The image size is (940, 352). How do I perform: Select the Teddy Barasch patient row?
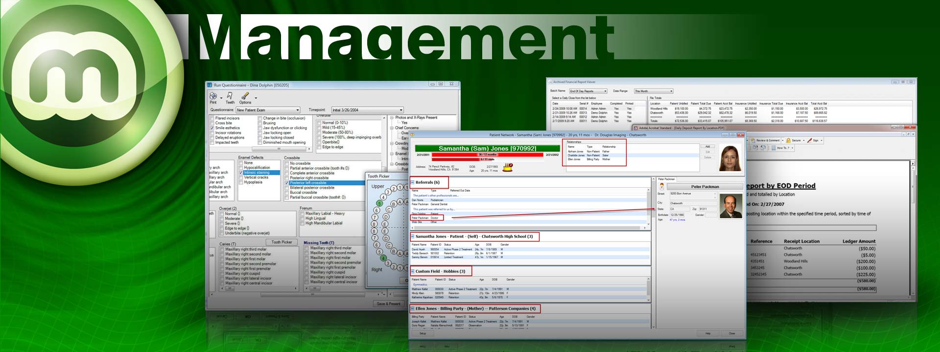coord(530,253)
